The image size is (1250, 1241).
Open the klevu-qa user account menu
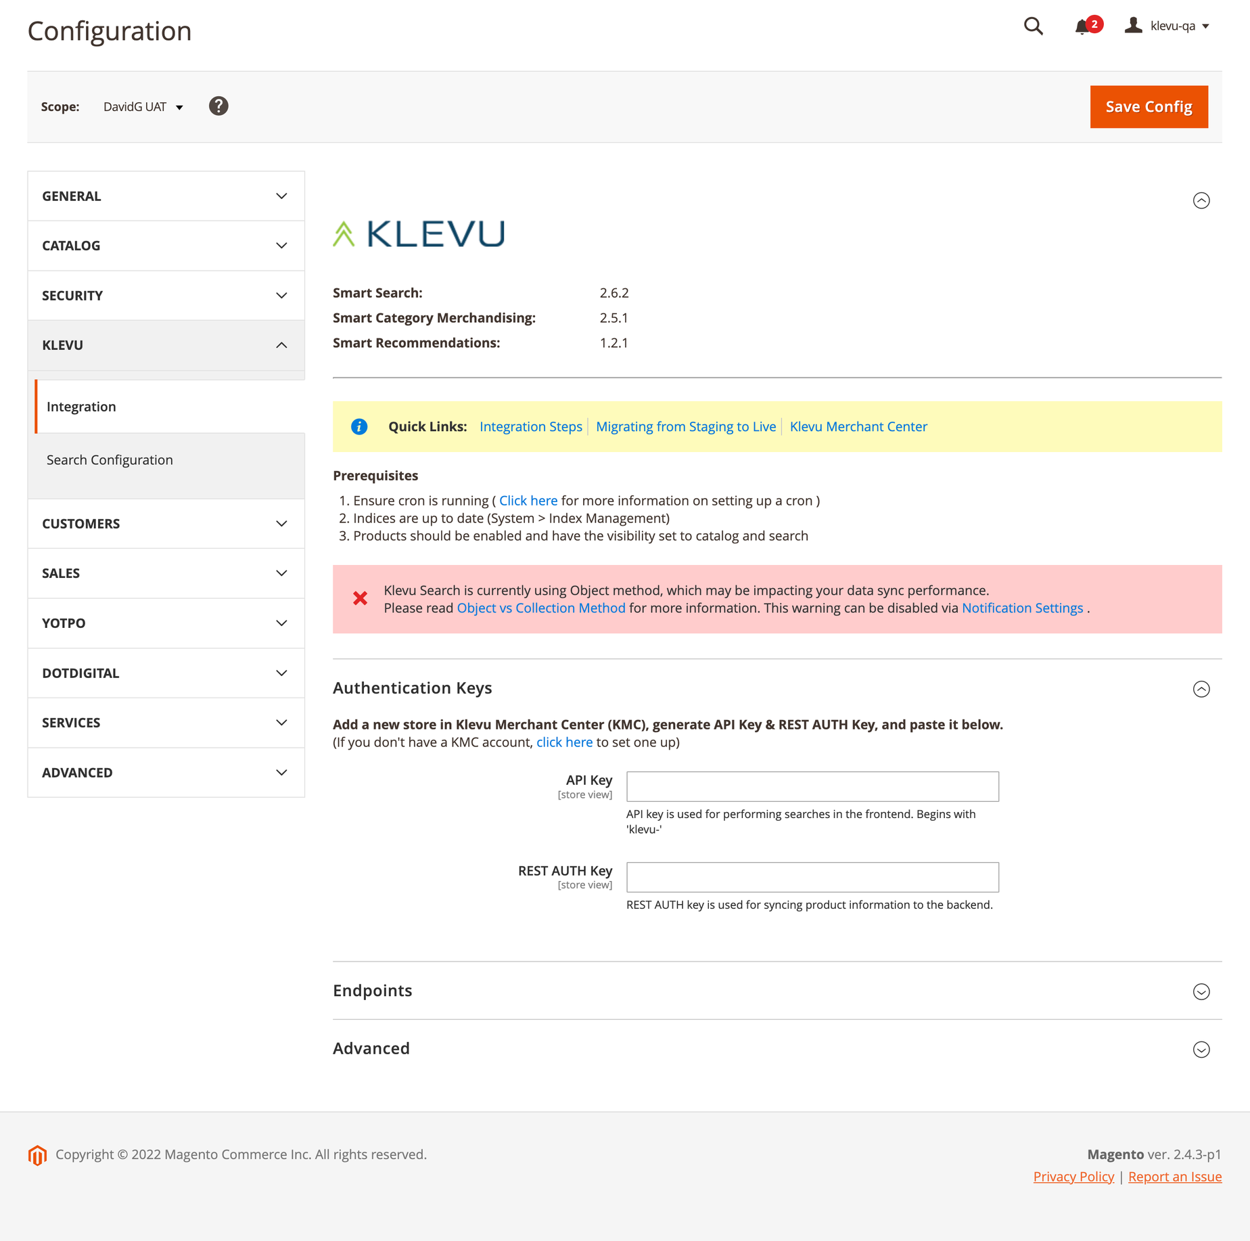[x=1167, y=26]
